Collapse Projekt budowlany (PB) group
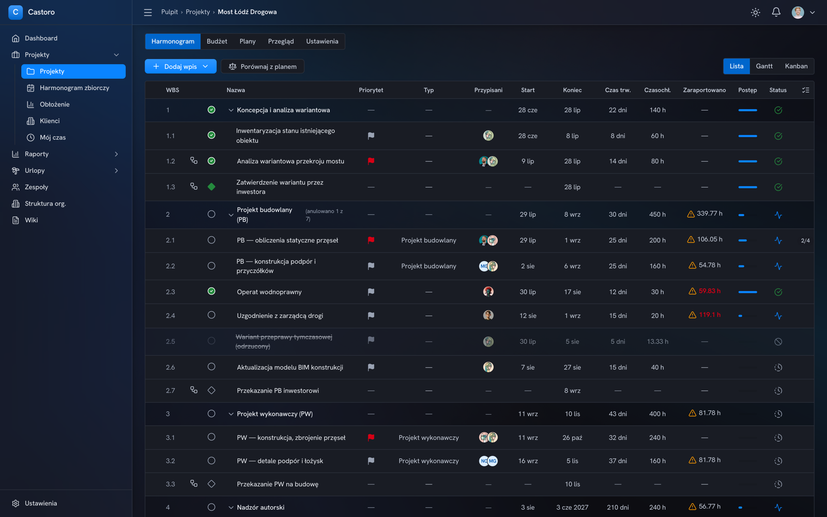Screen dimensions: 827x517 pyautogui.click(x=231, y=215)
